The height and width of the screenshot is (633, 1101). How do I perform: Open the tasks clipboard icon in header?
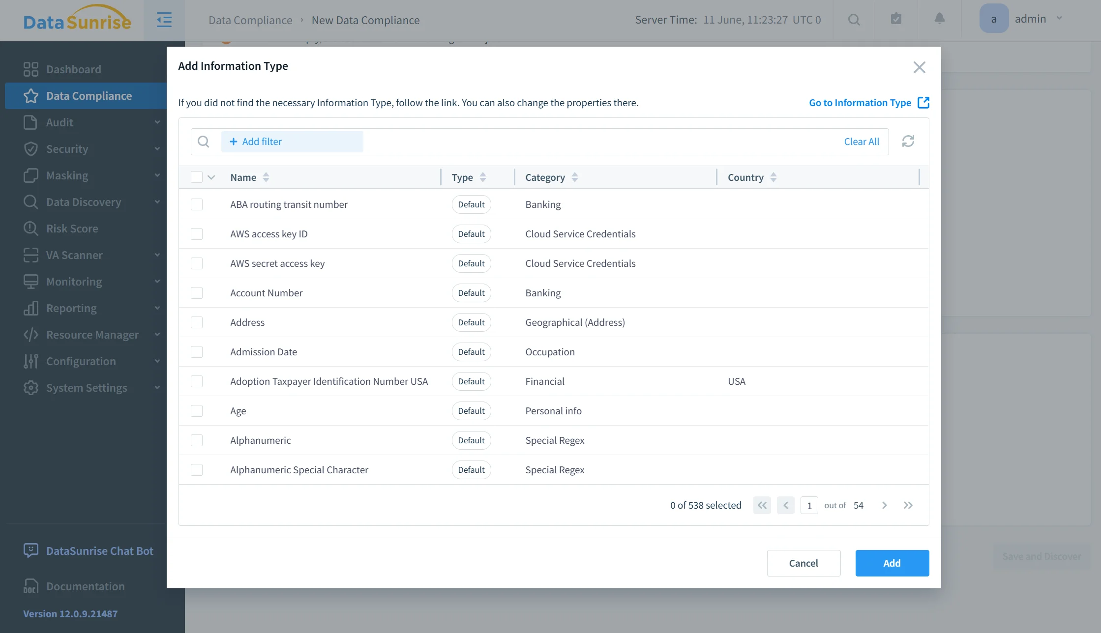point(896,19)
